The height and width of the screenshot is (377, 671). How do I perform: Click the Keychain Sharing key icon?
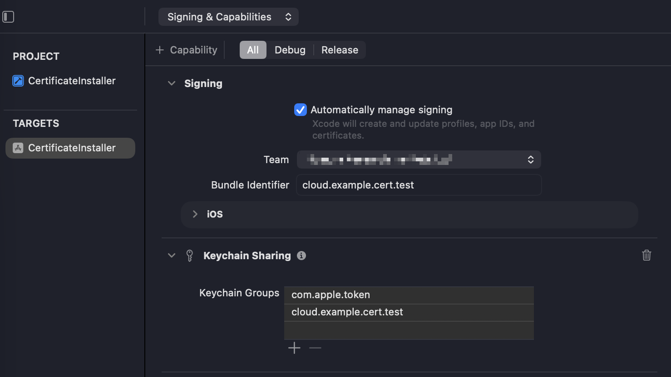pos(190,256)
